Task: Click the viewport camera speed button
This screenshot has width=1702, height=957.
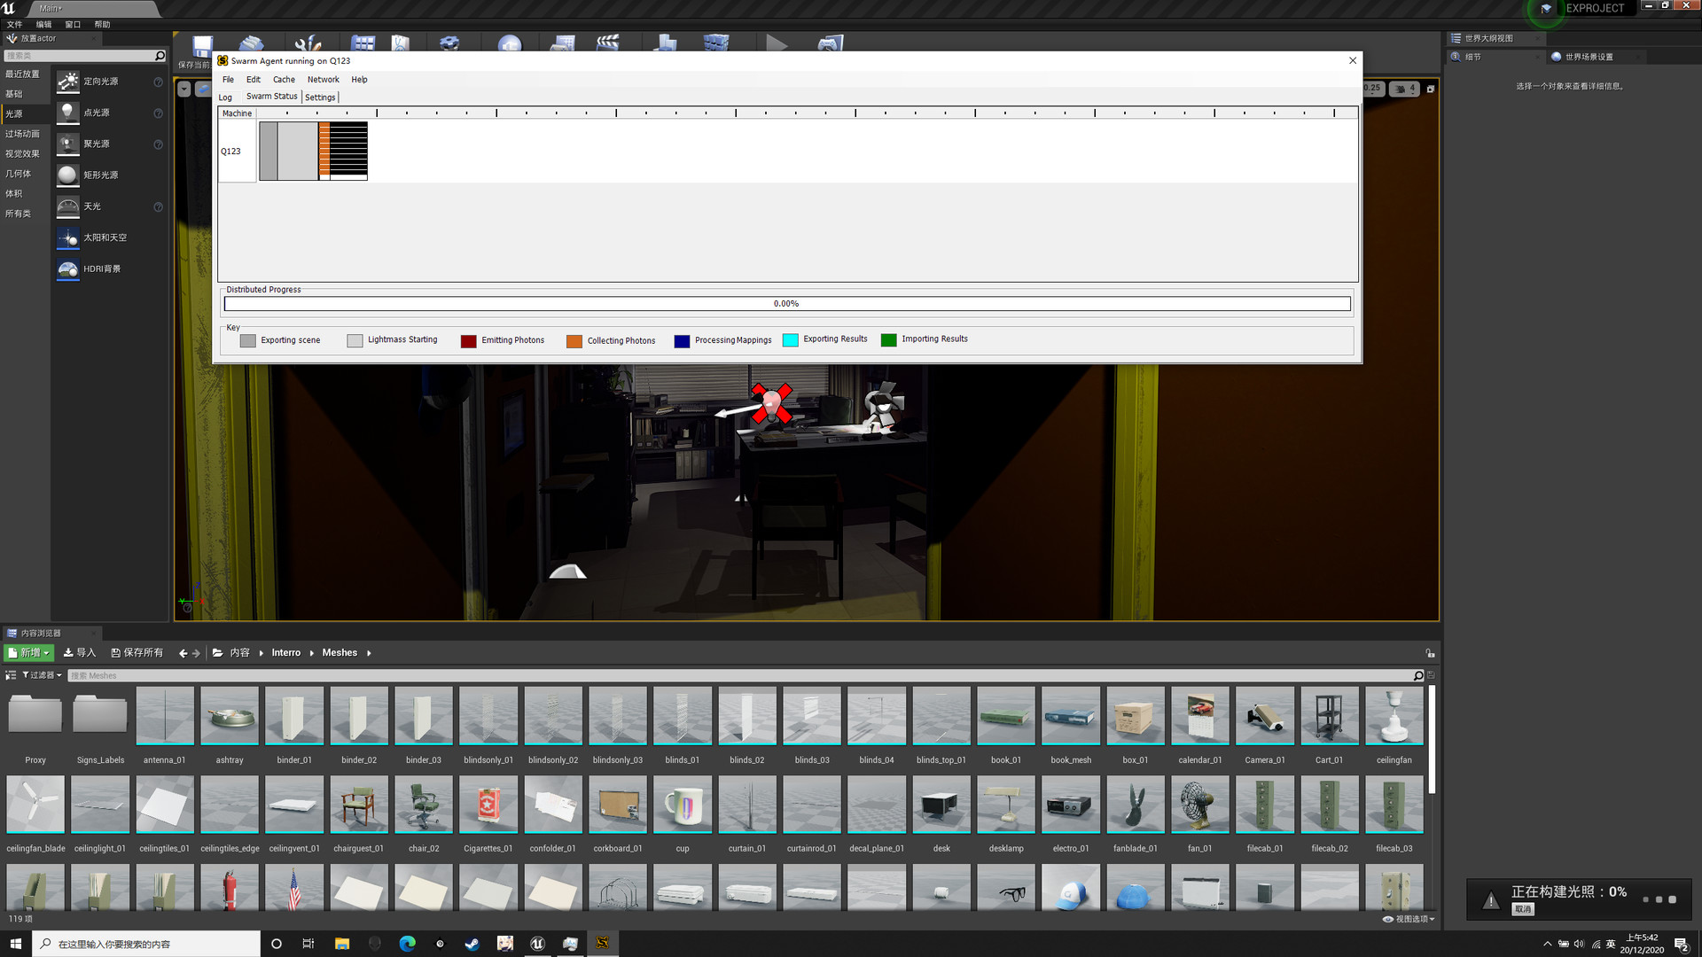Action: click(x=1403, y=89)
